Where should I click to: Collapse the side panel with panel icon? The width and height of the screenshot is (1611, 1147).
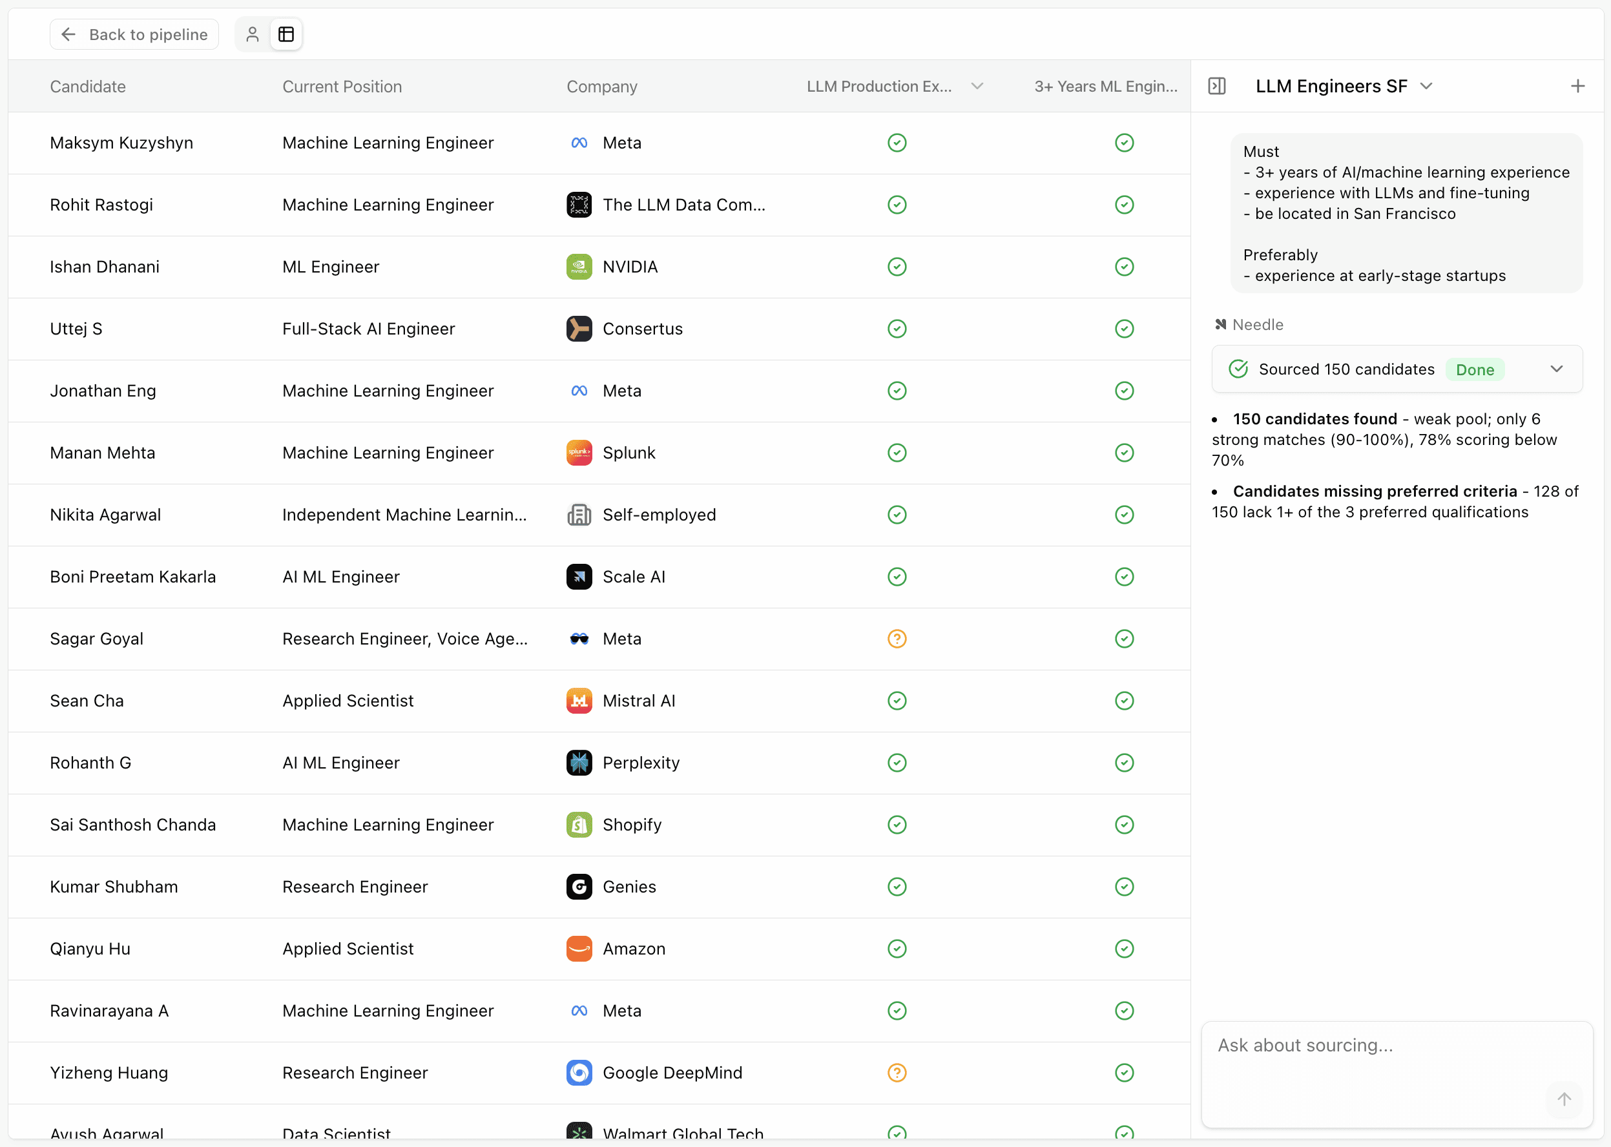pyautogui.click(x=1216, y=86)
